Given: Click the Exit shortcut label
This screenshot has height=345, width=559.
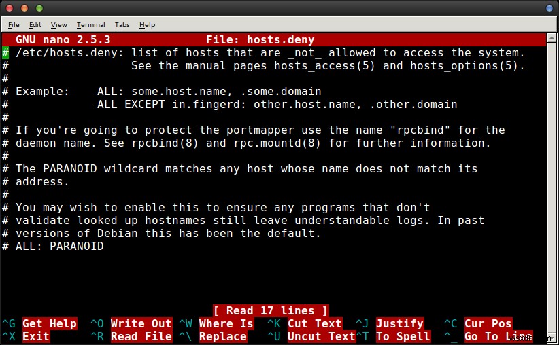Looking at the screenshot, I should [x=36, y=336].
